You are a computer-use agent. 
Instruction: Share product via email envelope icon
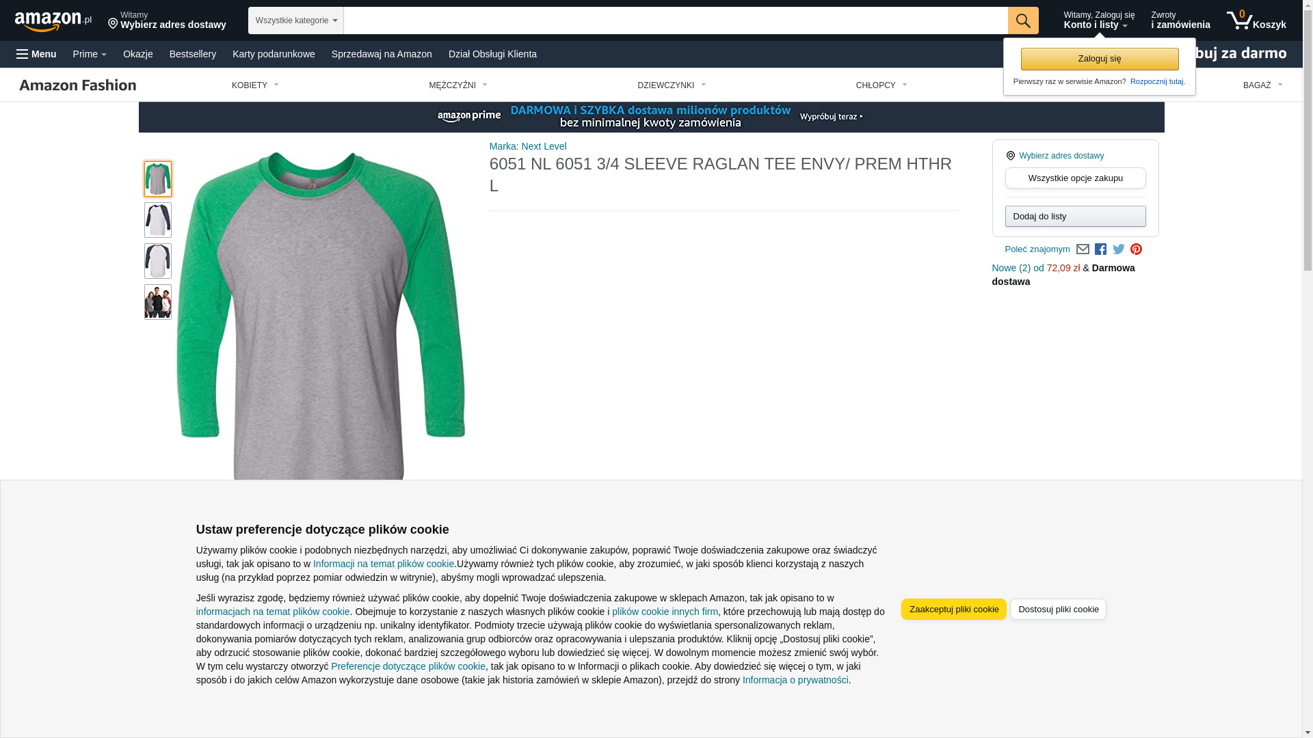(x=1083, y=249)
